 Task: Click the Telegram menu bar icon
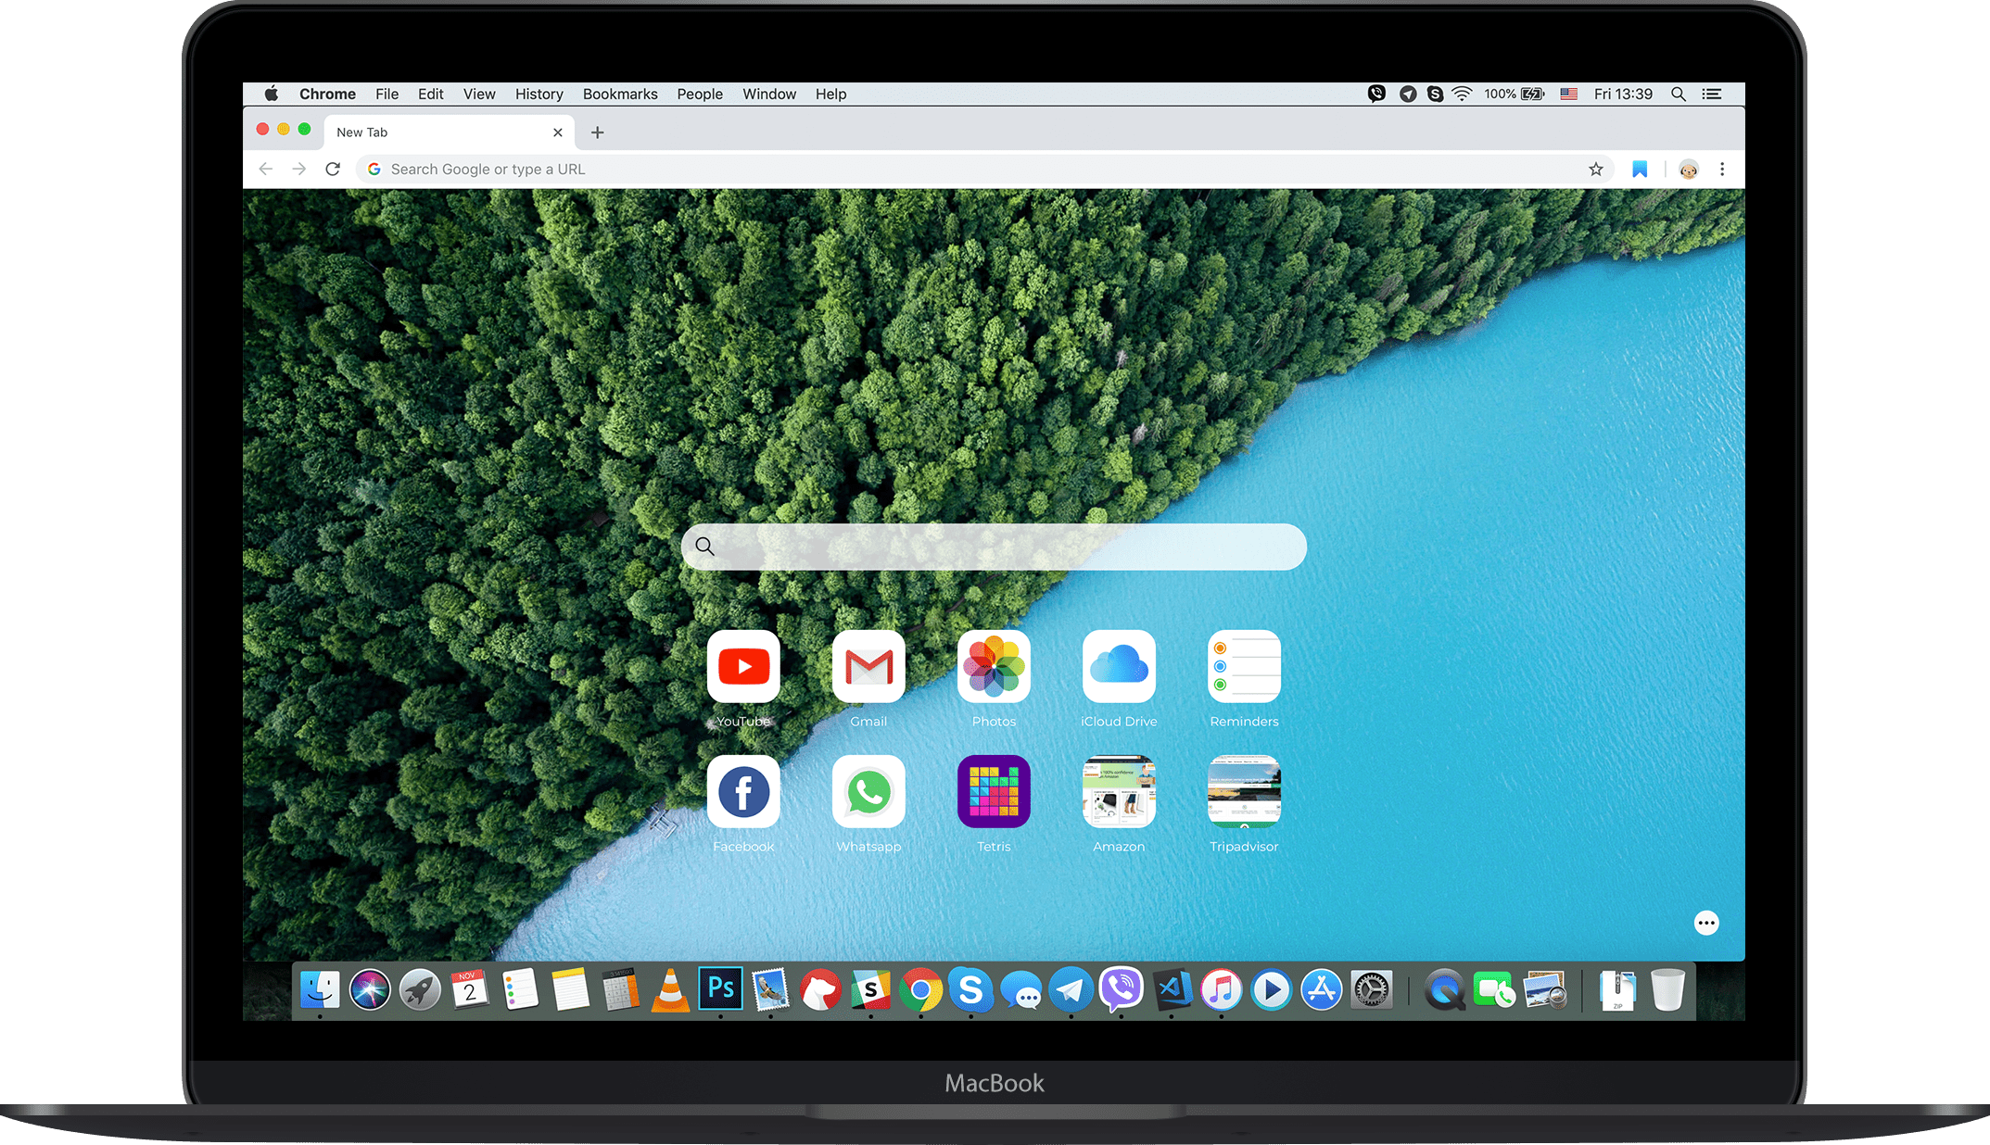coord(1408,94)
